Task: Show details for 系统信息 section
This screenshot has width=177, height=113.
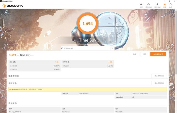Action: point(159,83)
